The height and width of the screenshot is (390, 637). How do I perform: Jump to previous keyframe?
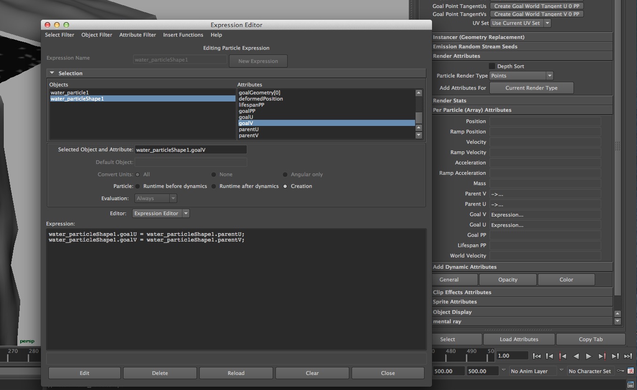click(x=563, y=357)
